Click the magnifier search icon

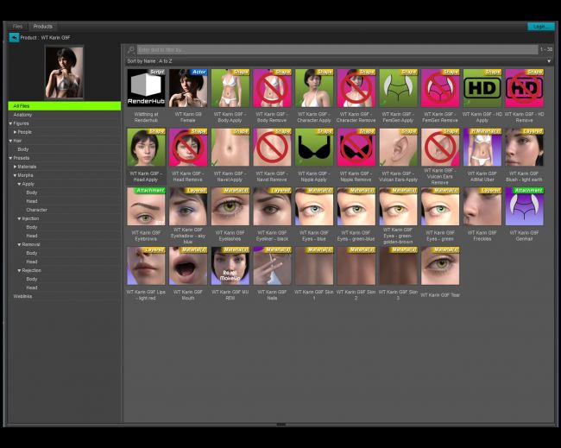[131, 50]
